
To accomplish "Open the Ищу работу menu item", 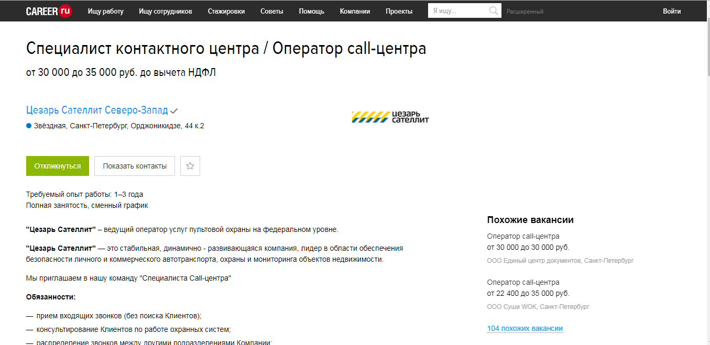I will (x=105, y=10).
